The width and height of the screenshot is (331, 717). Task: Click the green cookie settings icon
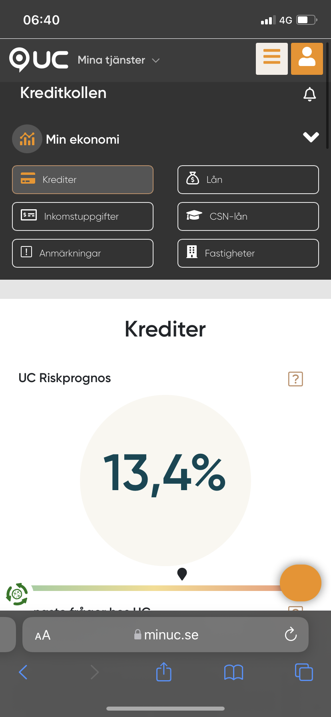pos(17,594)
